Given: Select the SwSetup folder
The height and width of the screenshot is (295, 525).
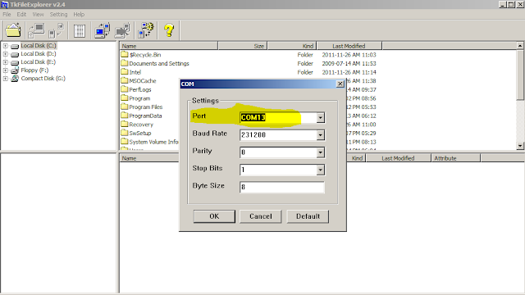Looking at the screenshot, I should tap(140, 133).
